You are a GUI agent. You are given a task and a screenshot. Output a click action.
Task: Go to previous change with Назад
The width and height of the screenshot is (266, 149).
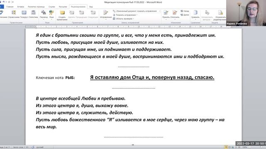click(x=185, y=11)
